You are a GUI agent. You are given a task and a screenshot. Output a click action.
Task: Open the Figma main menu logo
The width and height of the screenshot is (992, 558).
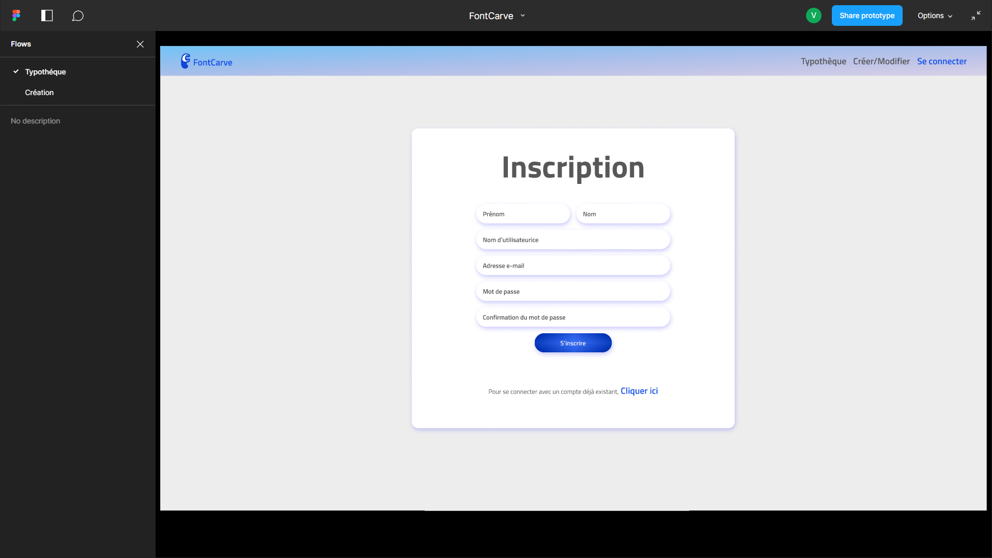tap(17, 16)
